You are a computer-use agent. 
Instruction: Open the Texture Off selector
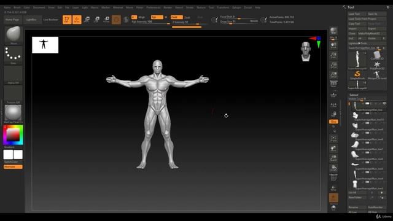point(14,94)
